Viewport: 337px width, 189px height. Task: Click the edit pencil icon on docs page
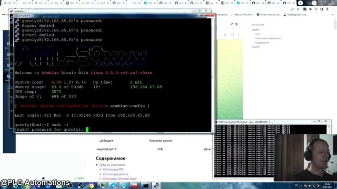pyautogui.click(x=232, y=24)
